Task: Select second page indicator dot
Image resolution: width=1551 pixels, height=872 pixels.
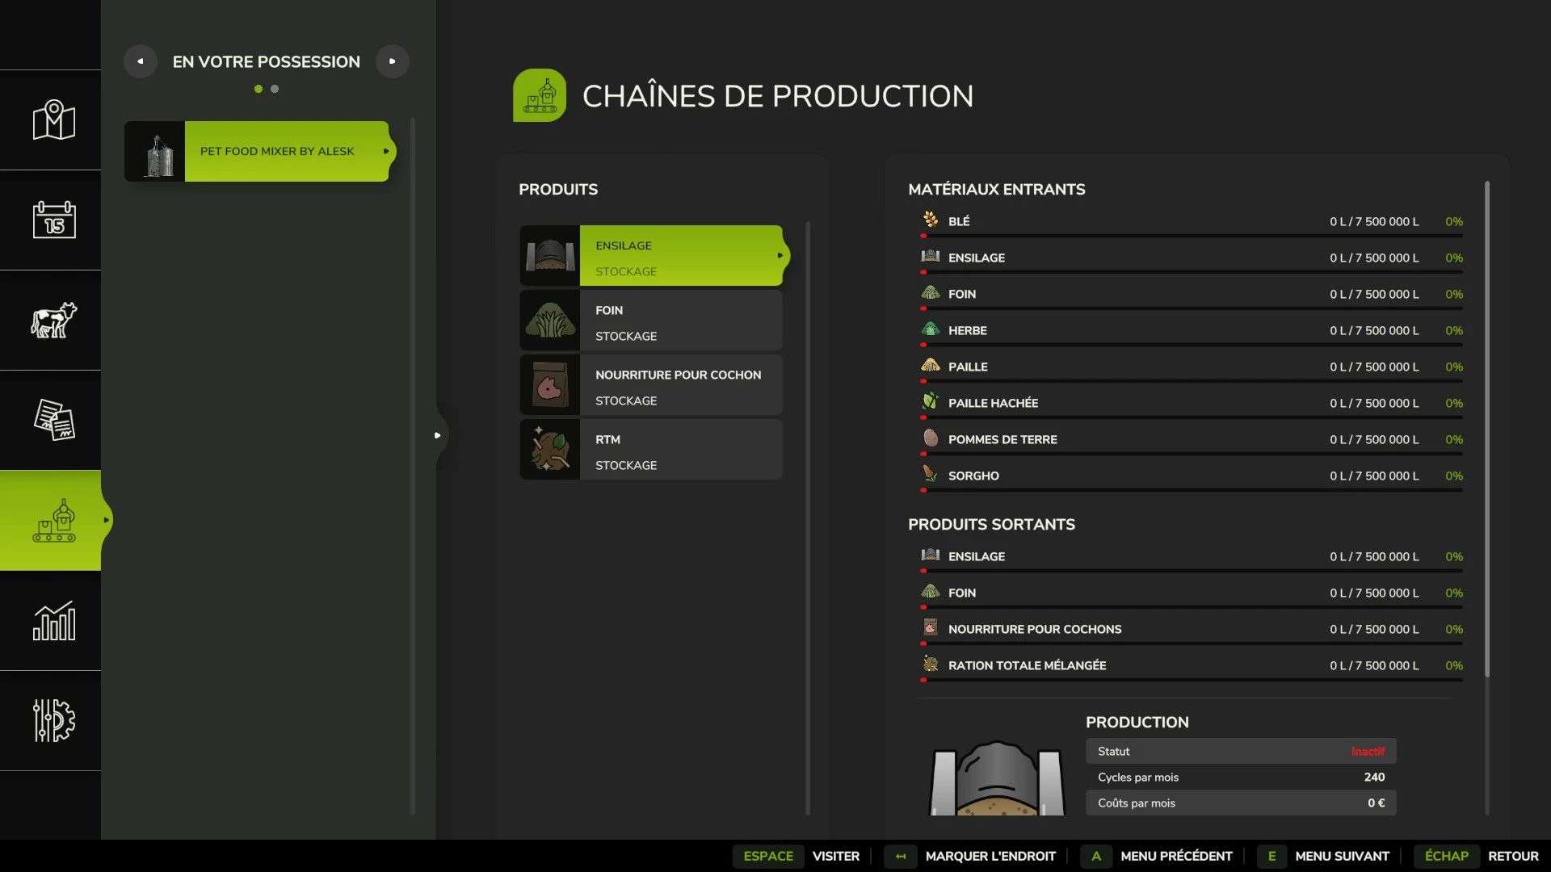Action: [x=275, y=89]
